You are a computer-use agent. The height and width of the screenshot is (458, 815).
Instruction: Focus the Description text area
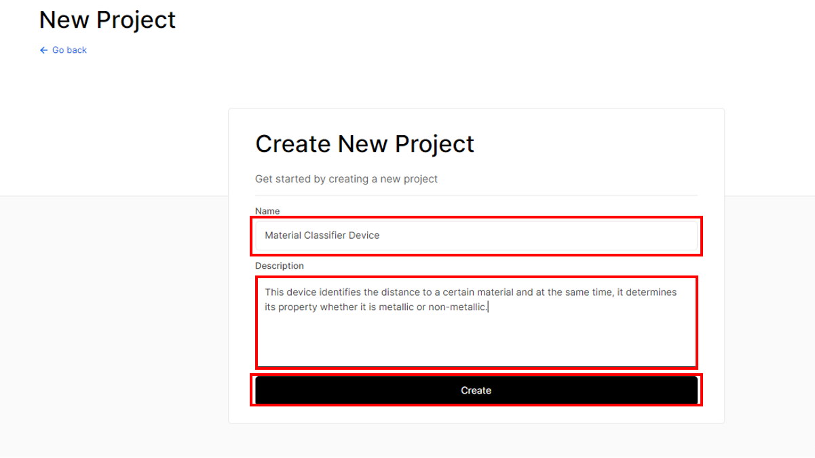point(476,322)
